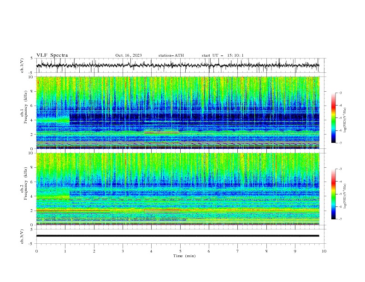Click the upper PSD color scale bar

tap(333, 118)
